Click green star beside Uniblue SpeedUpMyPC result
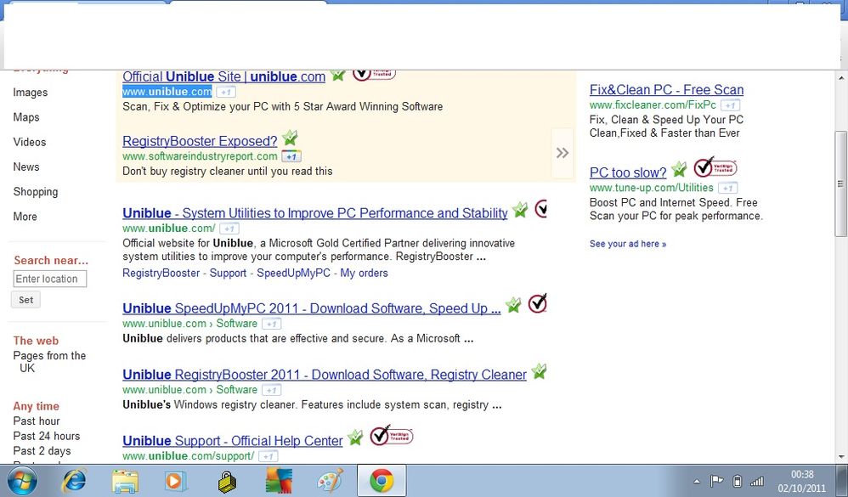The width and height of the screenshot is (848, 497). (x=513, y=306)
